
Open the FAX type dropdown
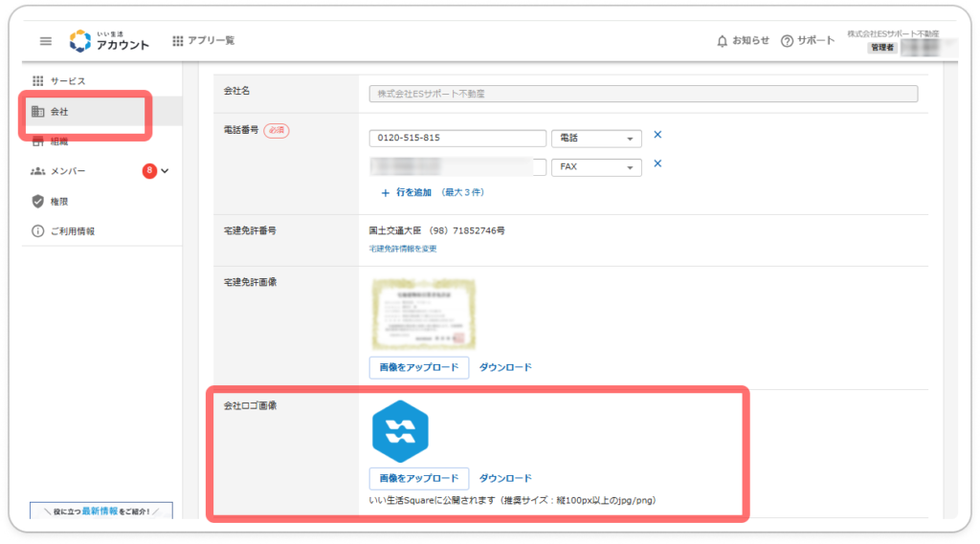(595, 167)
